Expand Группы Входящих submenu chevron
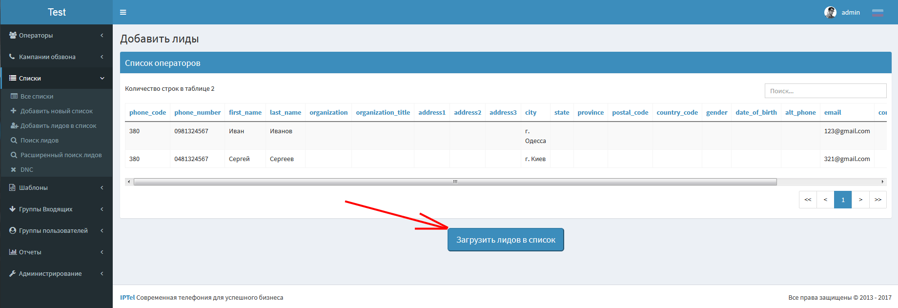The height and width of the screenshot is (308, 898). point(102,209)
